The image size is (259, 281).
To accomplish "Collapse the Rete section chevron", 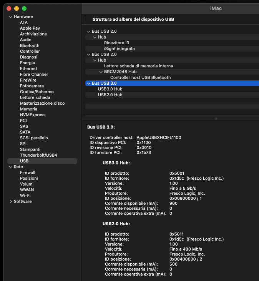I will 10,167.
